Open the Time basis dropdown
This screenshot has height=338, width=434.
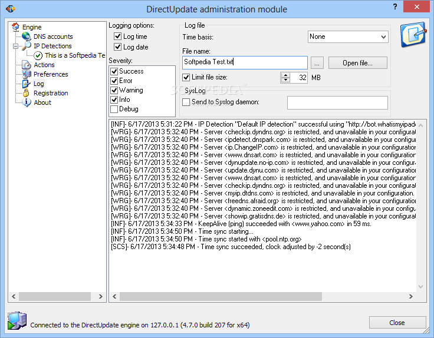(348, 37)
